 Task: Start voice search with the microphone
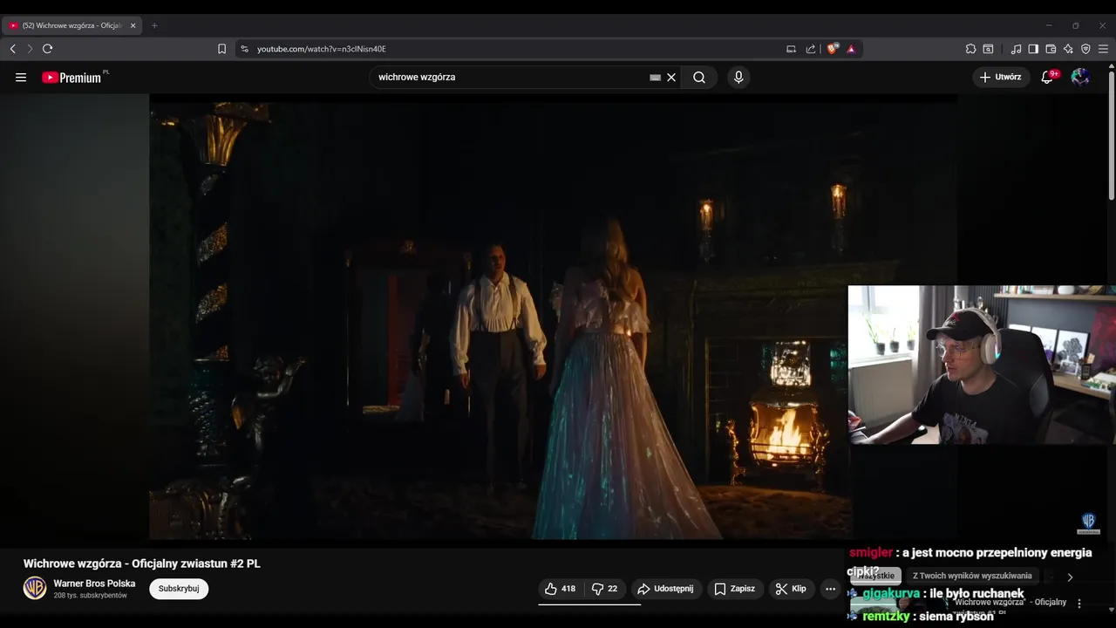(738, 77)
